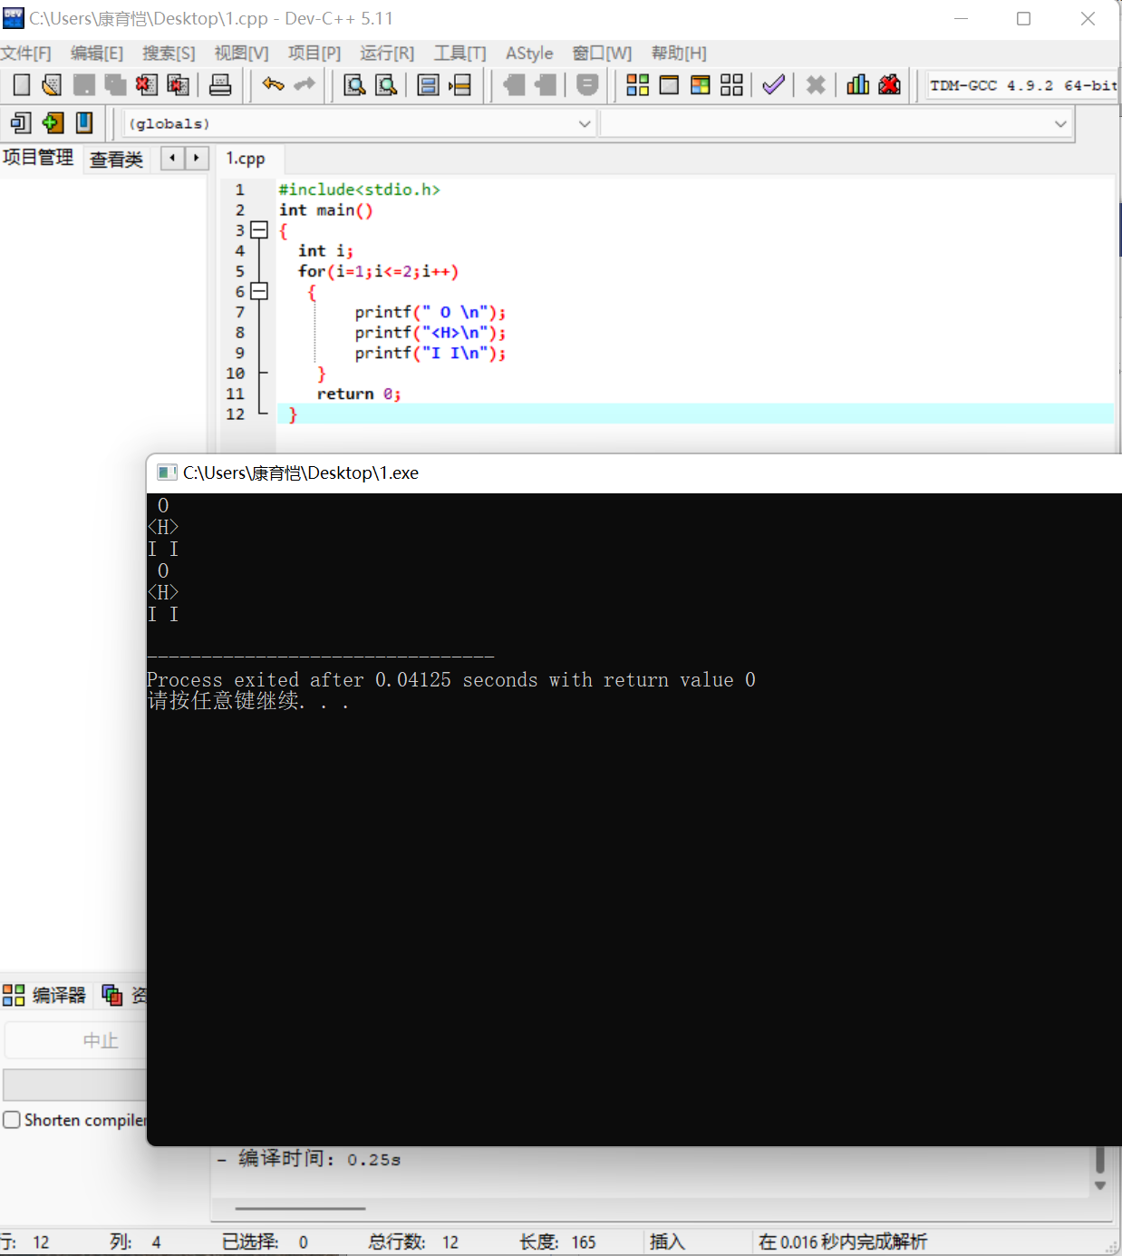Collapse the code fold at line 3
This screenshot has width=1122, height=1256.
pos(259,230)
